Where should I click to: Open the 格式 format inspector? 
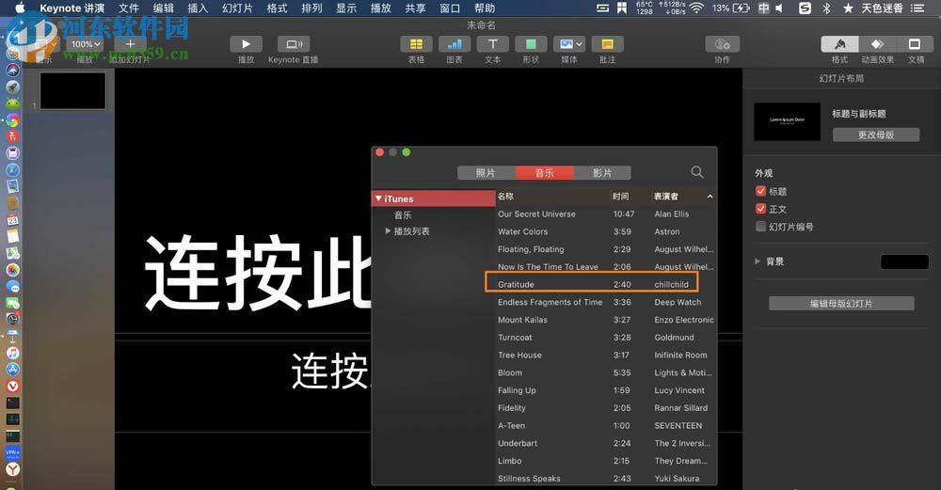click(x=839, y=44)
